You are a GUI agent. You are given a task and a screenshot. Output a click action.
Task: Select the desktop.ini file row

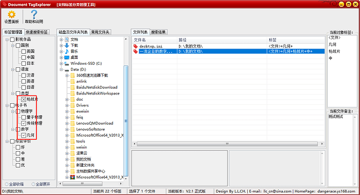tap(229, 46)
